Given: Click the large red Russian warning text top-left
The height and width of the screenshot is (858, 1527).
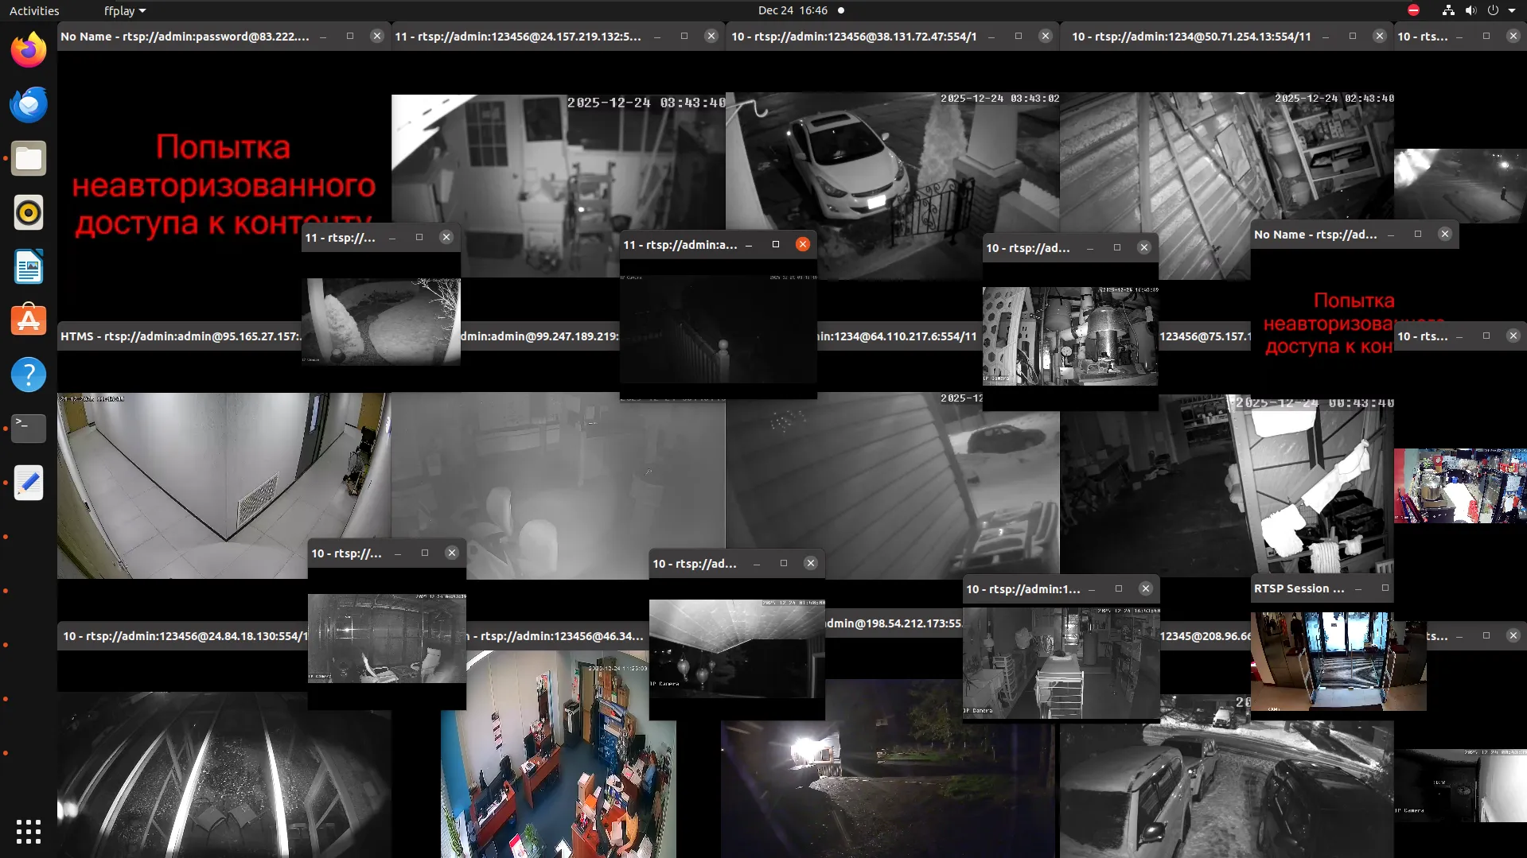Looking at the screenshot, I should point(224,184).
